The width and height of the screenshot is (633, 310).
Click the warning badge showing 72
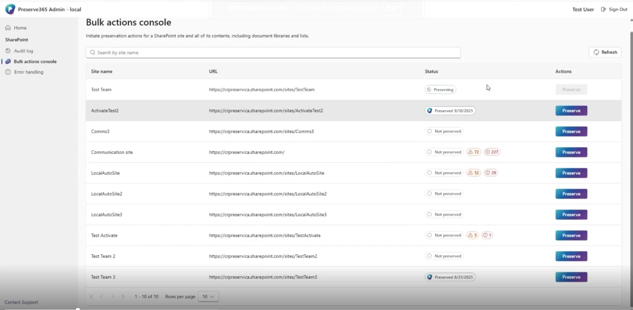click(473, 152)
